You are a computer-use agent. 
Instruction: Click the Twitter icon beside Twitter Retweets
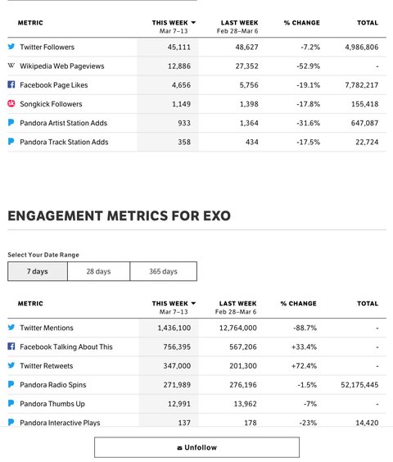[x=11, y=365]
